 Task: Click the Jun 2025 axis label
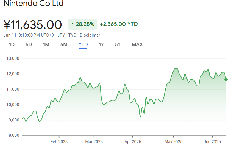(212, 142)
